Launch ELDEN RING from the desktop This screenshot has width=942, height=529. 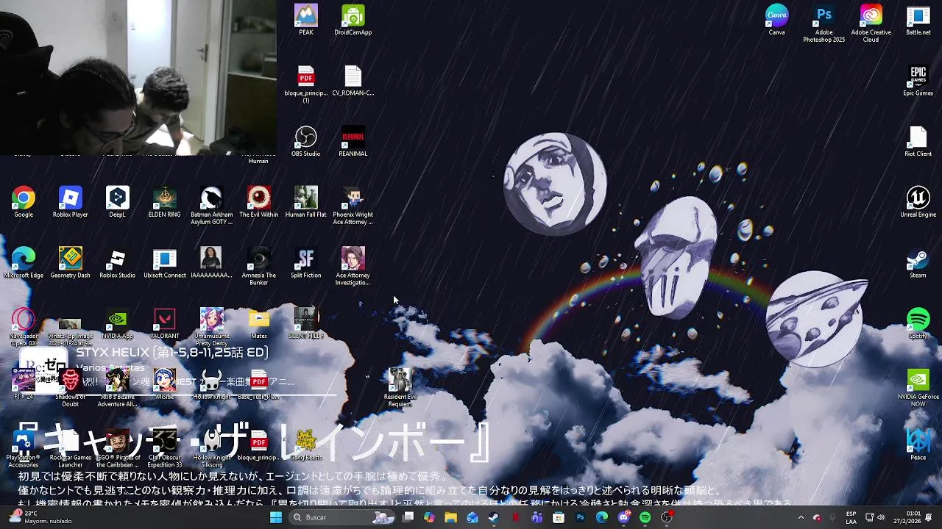(x=165, y=202)
